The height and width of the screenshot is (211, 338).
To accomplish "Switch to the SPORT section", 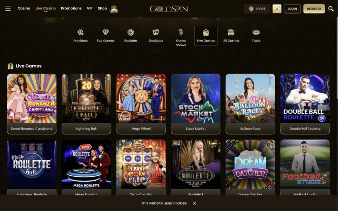I will pyautogui.click(x=257, y=9).
